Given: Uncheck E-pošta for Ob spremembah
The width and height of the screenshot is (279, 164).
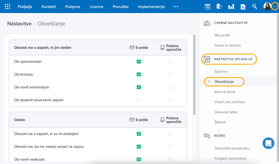Looking at the screenshot, I should click(x=139, y=62).
